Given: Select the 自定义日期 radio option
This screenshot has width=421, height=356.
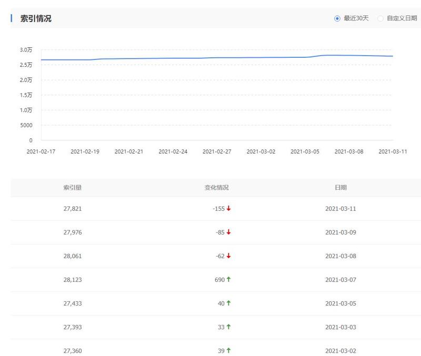Looking at the screenshot, I should (x=380, y=18).
